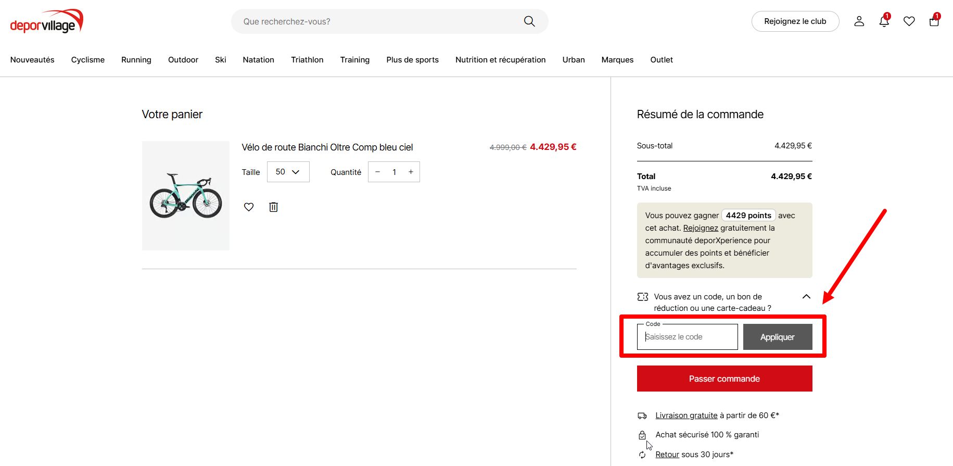Open the Taille size dropdown
This screenshot has height=466, width=953.
click(x=288, y=172)
